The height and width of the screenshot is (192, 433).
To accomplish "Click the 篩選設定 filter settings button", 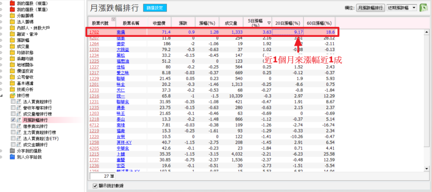I will 155,8.
